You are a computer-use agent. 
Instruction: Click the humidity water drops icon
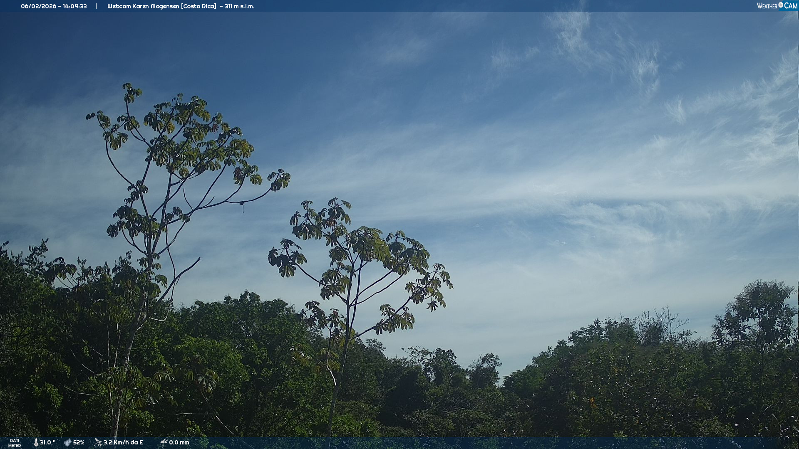pos(67,442)
